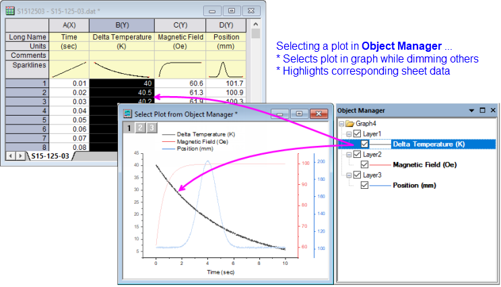The height and width of the screenshot is (287, 501).
Task: Collapse the Layer2 tree node
Action: pyautogui.click(x=348, y=155)
